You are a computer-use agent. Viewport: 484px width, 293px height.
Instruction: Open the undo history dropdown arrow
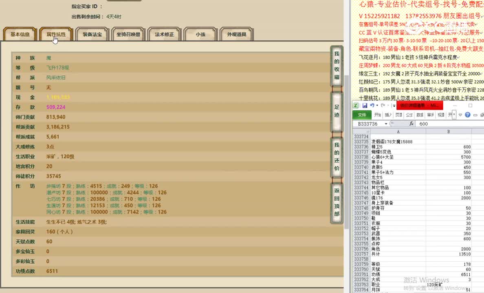pyautogui.click(x=377, y=105)
